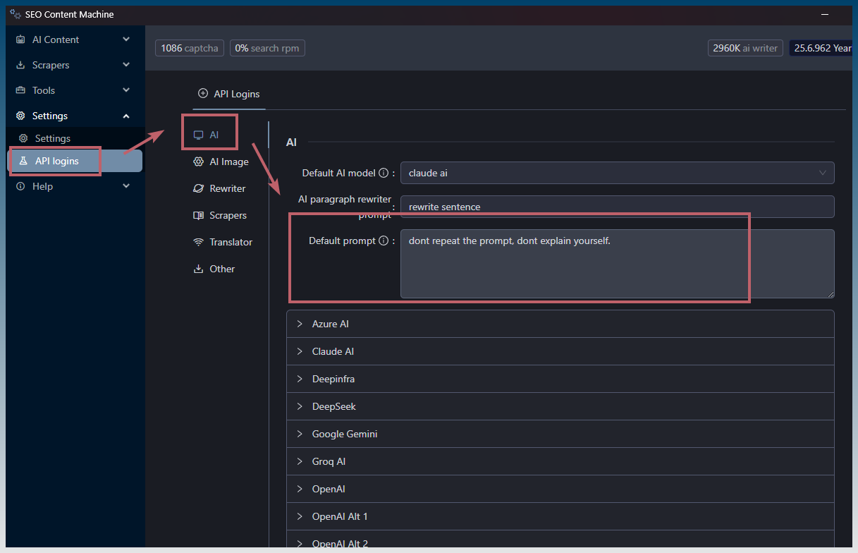Click the 1086 captcha badge
The image size is (858, 553).
[190, 48]
